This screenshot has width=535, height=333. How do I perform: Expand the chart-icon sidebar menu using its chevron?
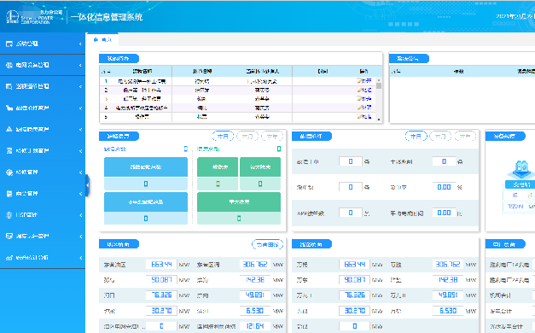tap(80, 258)
